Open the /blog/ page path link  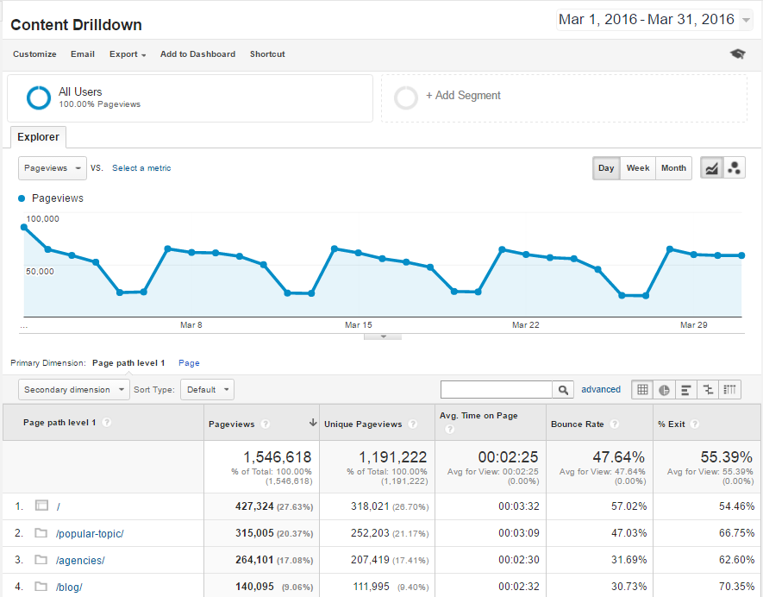click(68, 587)
